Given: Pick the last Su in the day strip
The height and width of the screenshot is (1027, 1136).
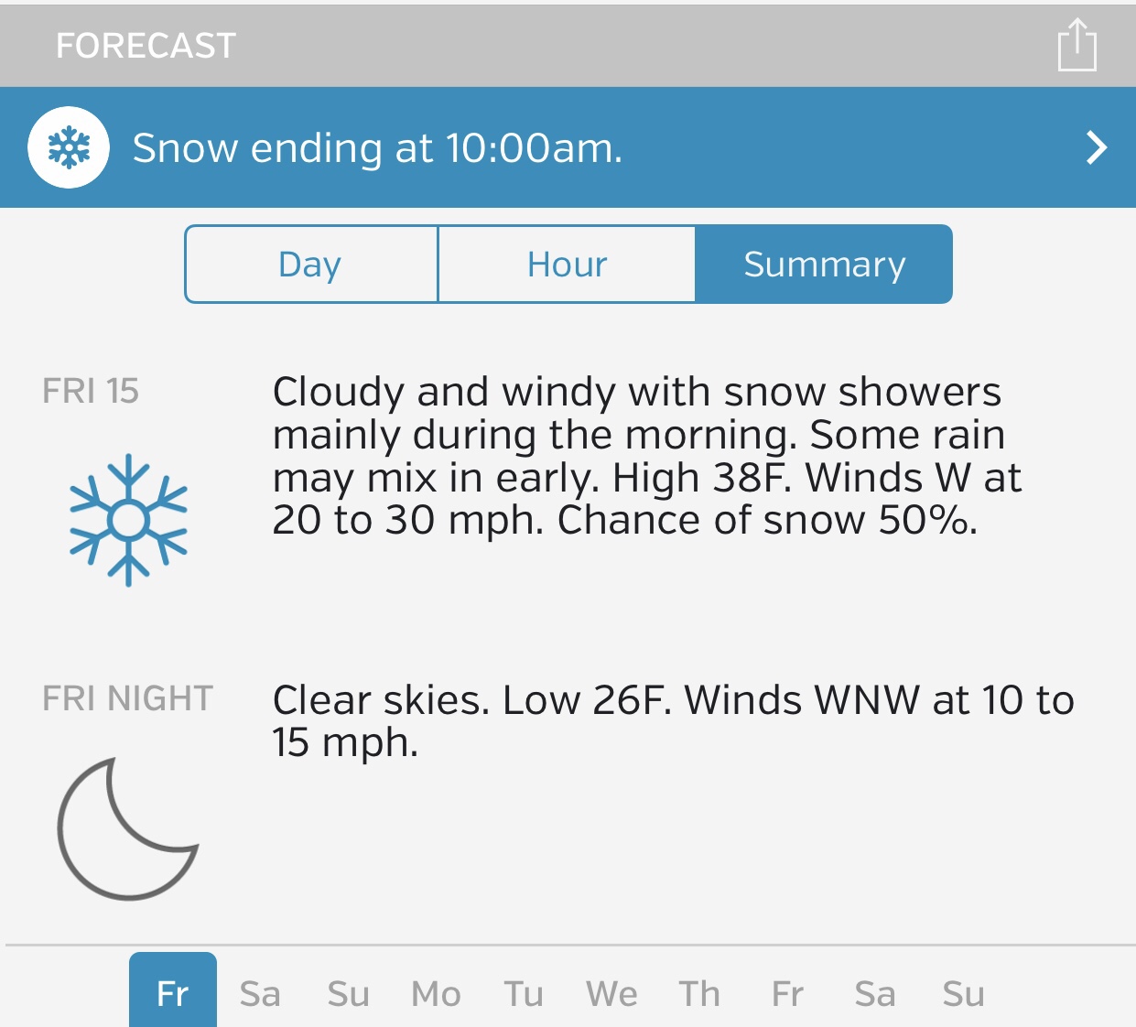Looking at the screenshot, I should tap(964, 994).
